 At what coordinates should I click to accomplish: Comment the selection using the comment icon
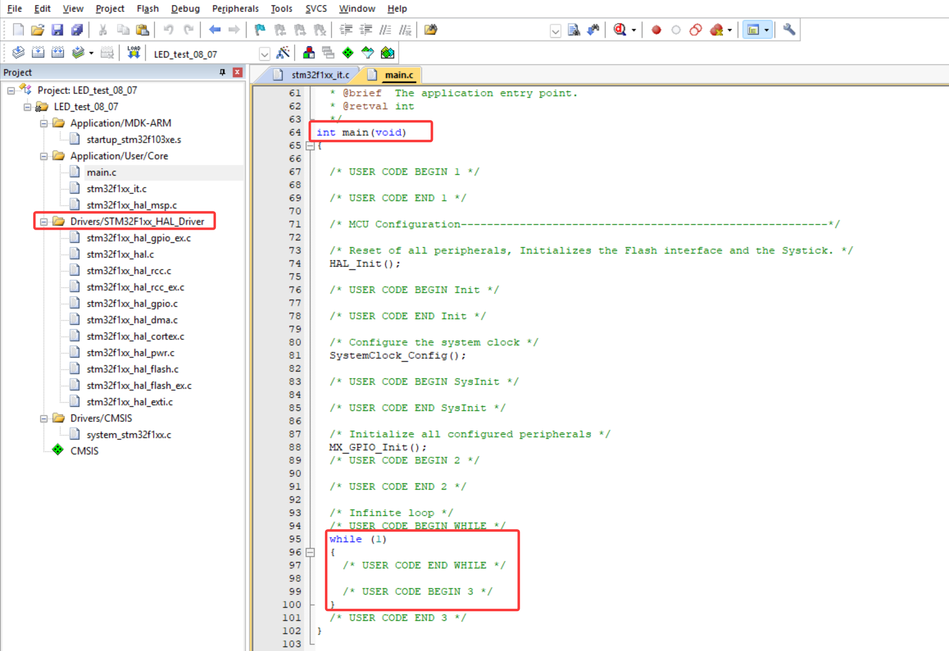[385, 30]
